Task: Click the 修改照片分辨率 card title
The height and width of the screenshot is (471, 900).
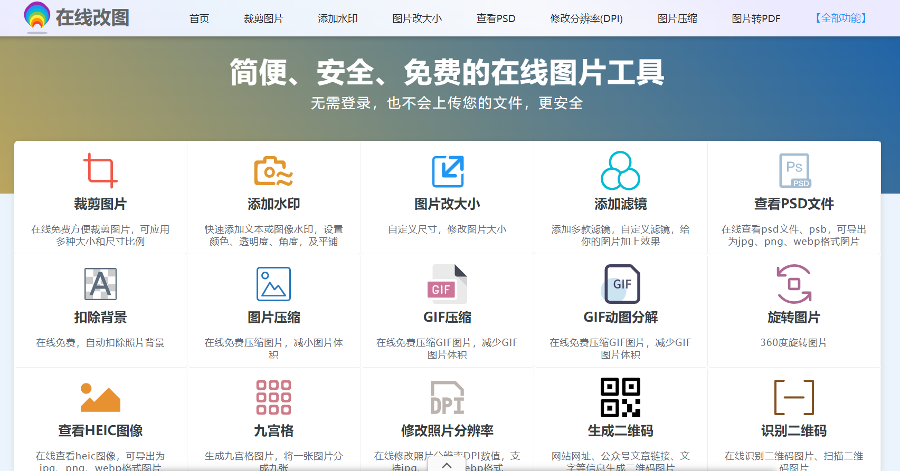Action: click(x=447, y=430)
